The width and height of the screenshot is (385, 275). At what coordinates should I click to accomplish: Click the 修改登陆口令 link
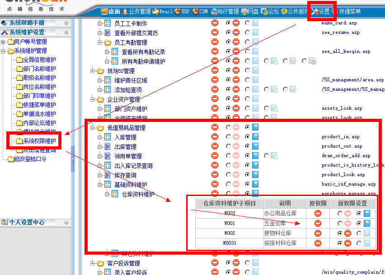tap(30, 159)
